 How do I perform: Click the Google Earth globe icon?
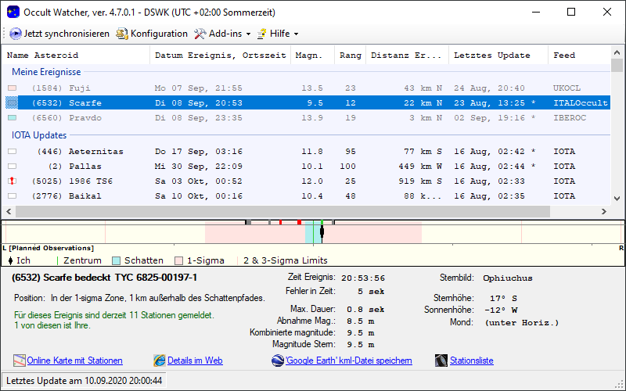(277, 361)
